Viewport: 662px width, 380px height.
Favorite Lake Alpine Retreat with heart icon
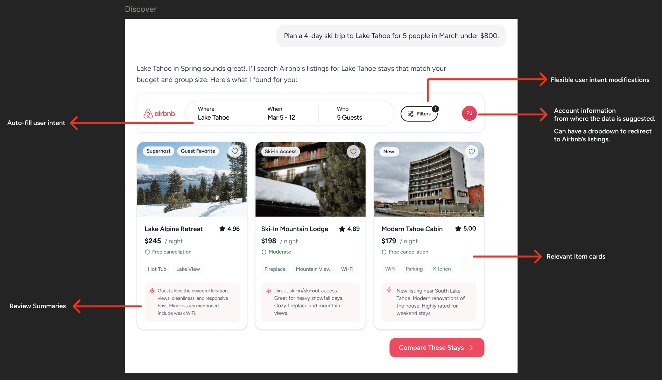(x=235, y=151)
